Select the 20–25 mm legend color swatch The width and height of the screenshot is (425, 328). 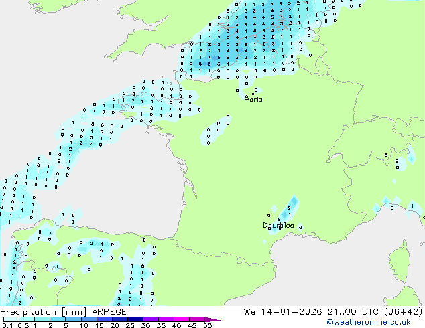pos(119,319)
